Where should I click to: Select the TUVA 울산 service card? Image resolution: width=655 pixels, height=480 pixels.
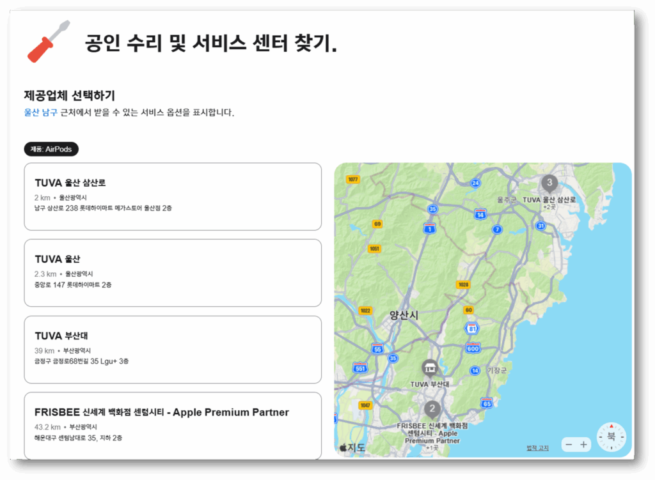click(173, 272)
